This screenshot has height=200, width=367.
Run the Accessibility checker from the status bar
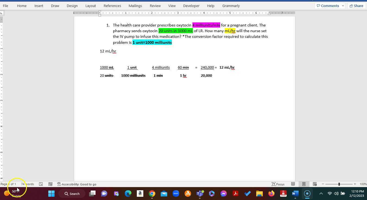click(x=77, y=184)
